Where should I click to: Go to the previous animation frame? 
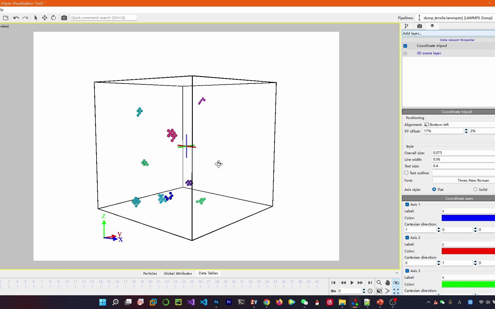tap(343, 283)
